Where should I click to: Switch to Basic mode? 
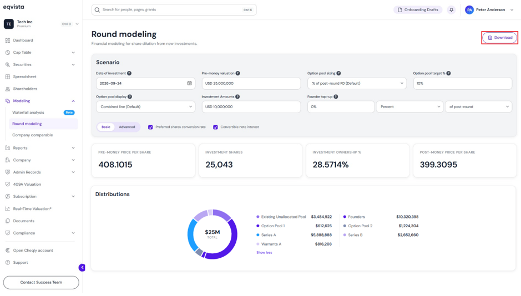click(105, 127)
